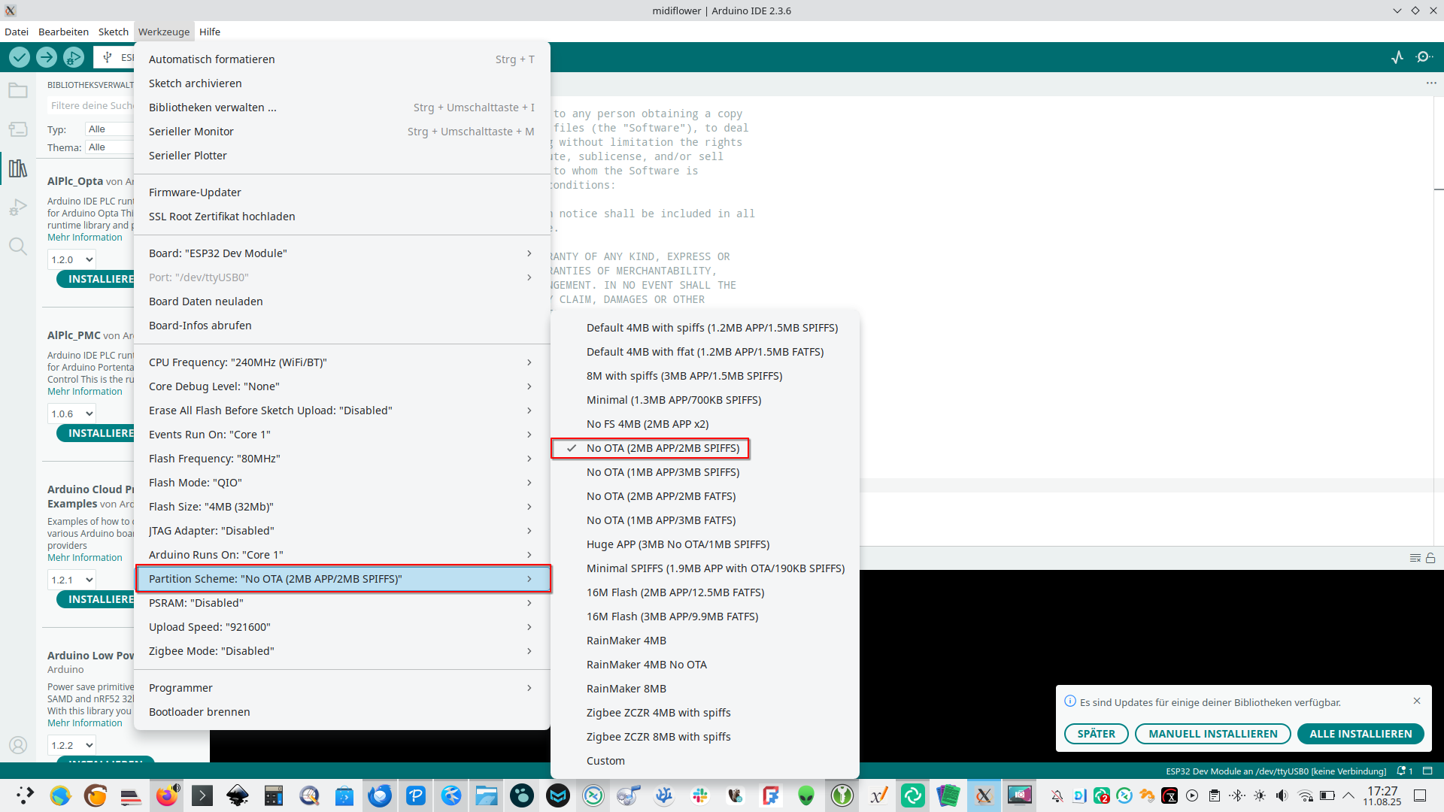Expand Upload Speed 921600 submenu

342,627
